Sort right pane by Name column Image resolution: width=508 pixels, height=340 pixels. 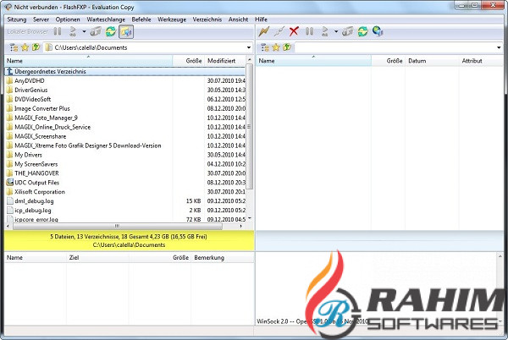coord(313,61)
